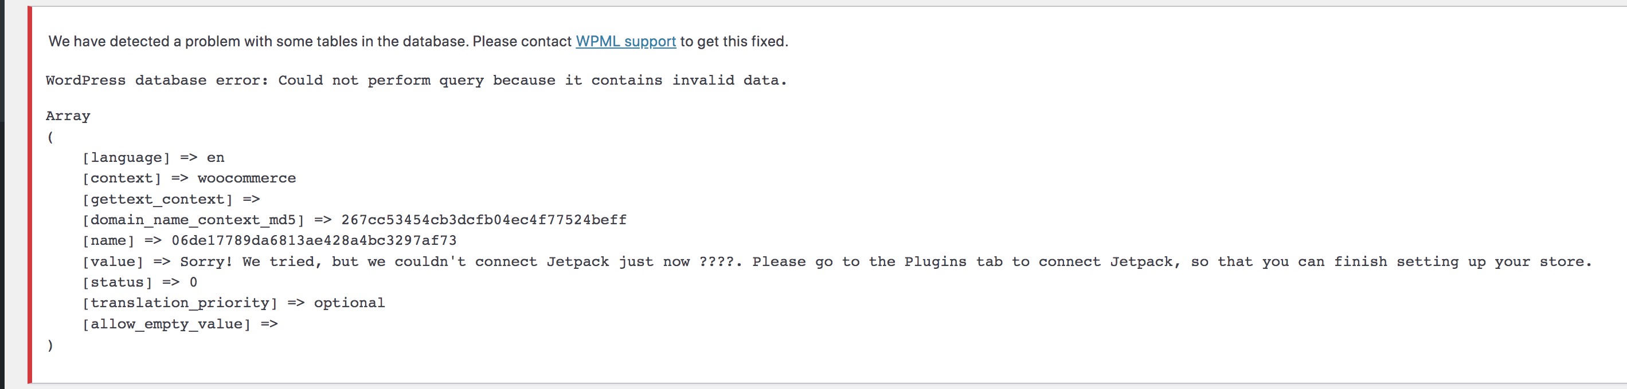Click the [value] key label
The image size is (1627, 389).
pos(113,261)
